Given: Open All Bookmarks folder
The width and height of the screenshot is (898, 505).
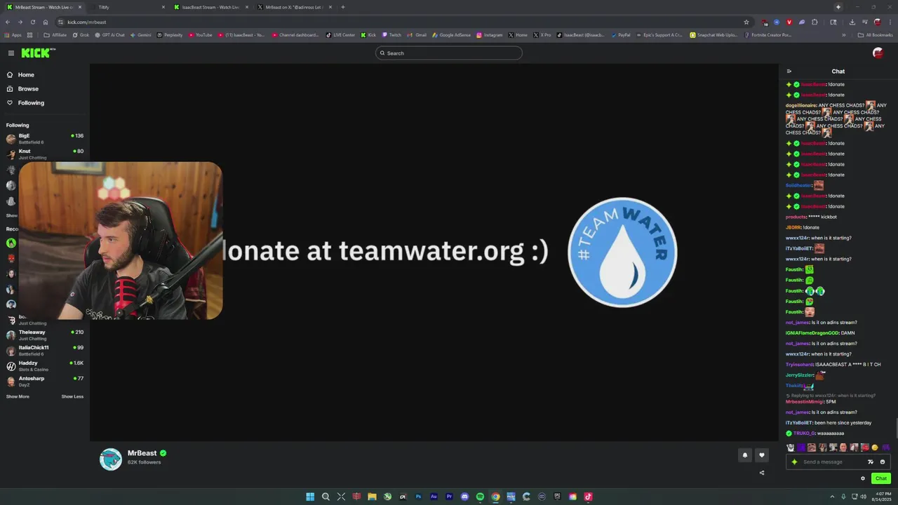Looking at the screenshot, I should (x=875, y=35).
